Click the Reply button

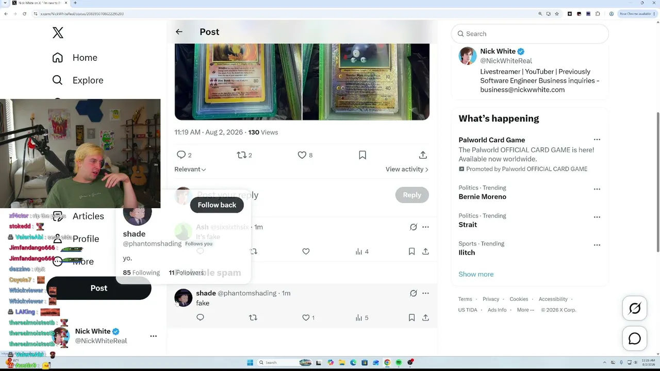click(412, 195)
